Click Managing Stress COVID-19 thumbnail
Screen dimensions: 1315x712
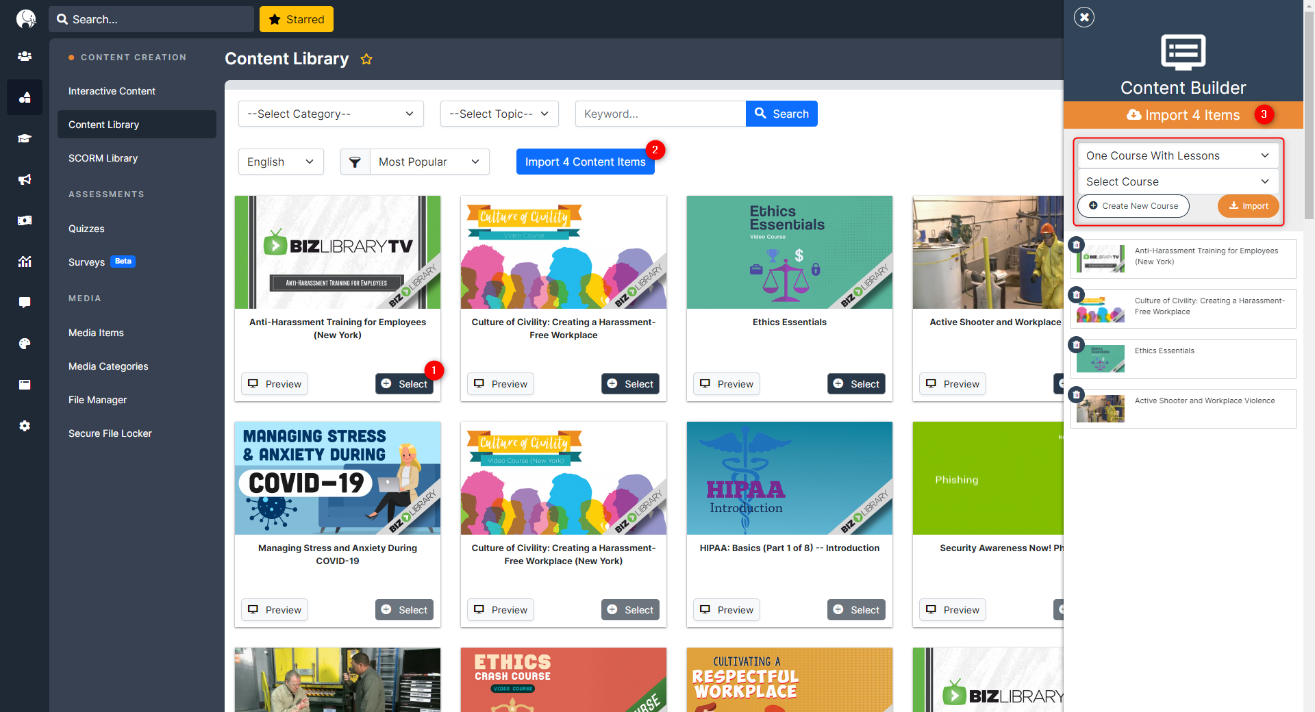pos(338,478)
